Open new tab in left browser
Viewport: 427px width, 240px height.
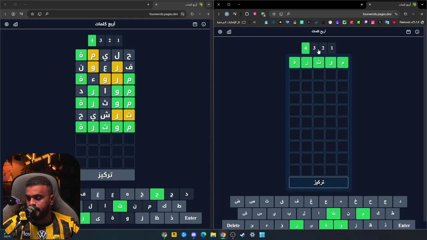[148, 5]
